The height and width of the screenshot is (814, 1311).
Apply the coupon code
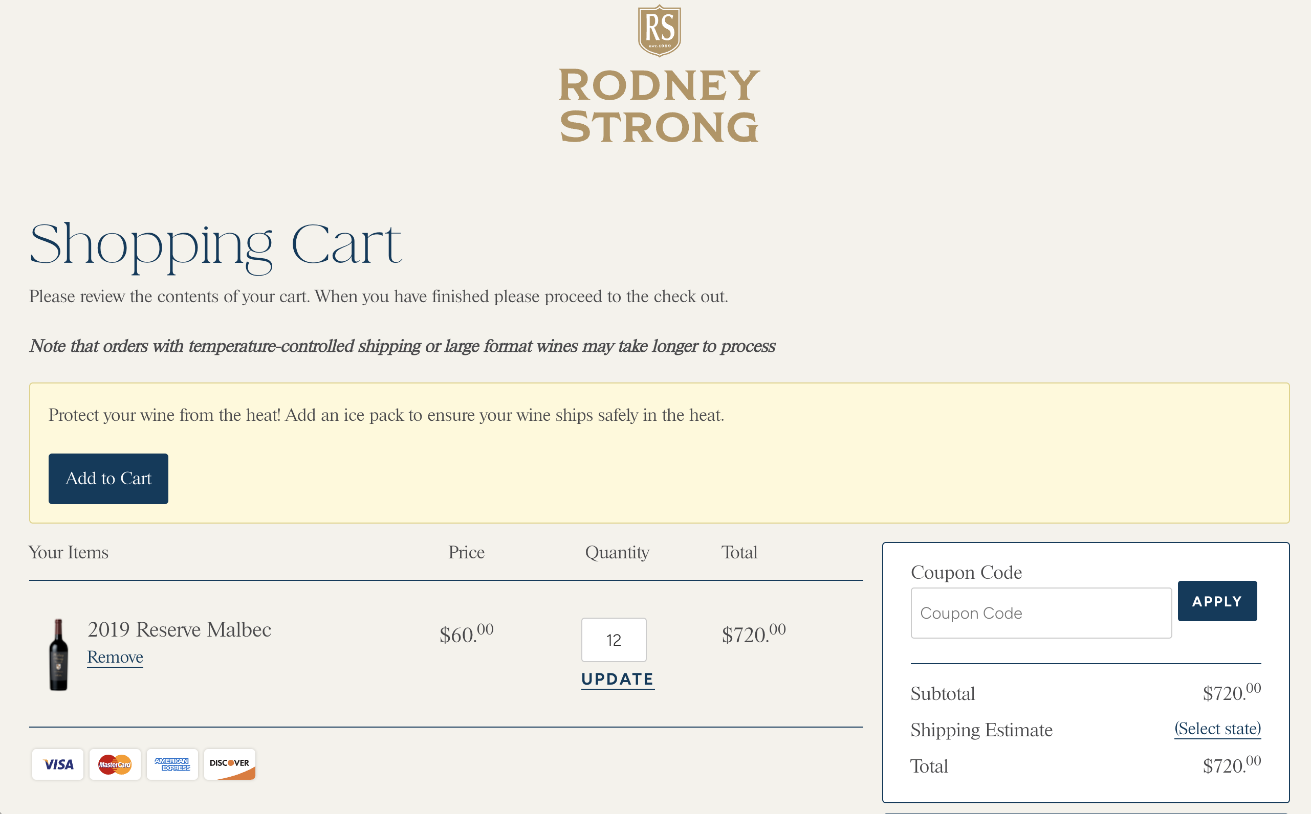coord(1217,601)
